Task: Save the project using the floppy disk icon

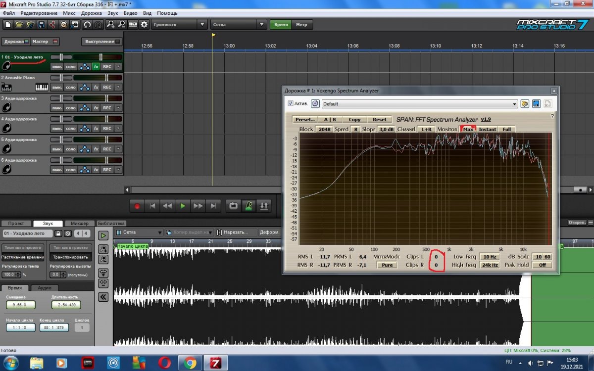Action: click(x=42, y=24)
